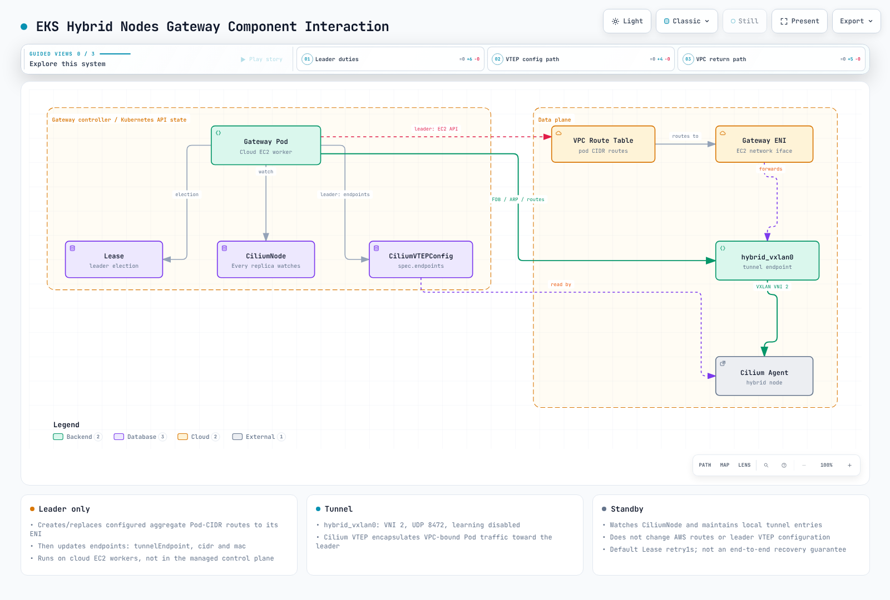Click the database icon on Lease node

pyautogui.click(x=72, y=248)
